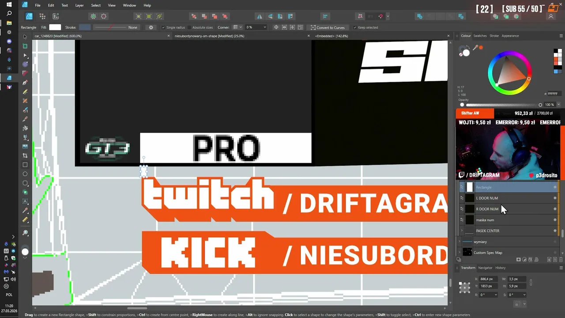This screenshot has width=565, height=318.
Task: Click the Stroke colour swatch
Action: pyautogui.click(x=85, y=27)
